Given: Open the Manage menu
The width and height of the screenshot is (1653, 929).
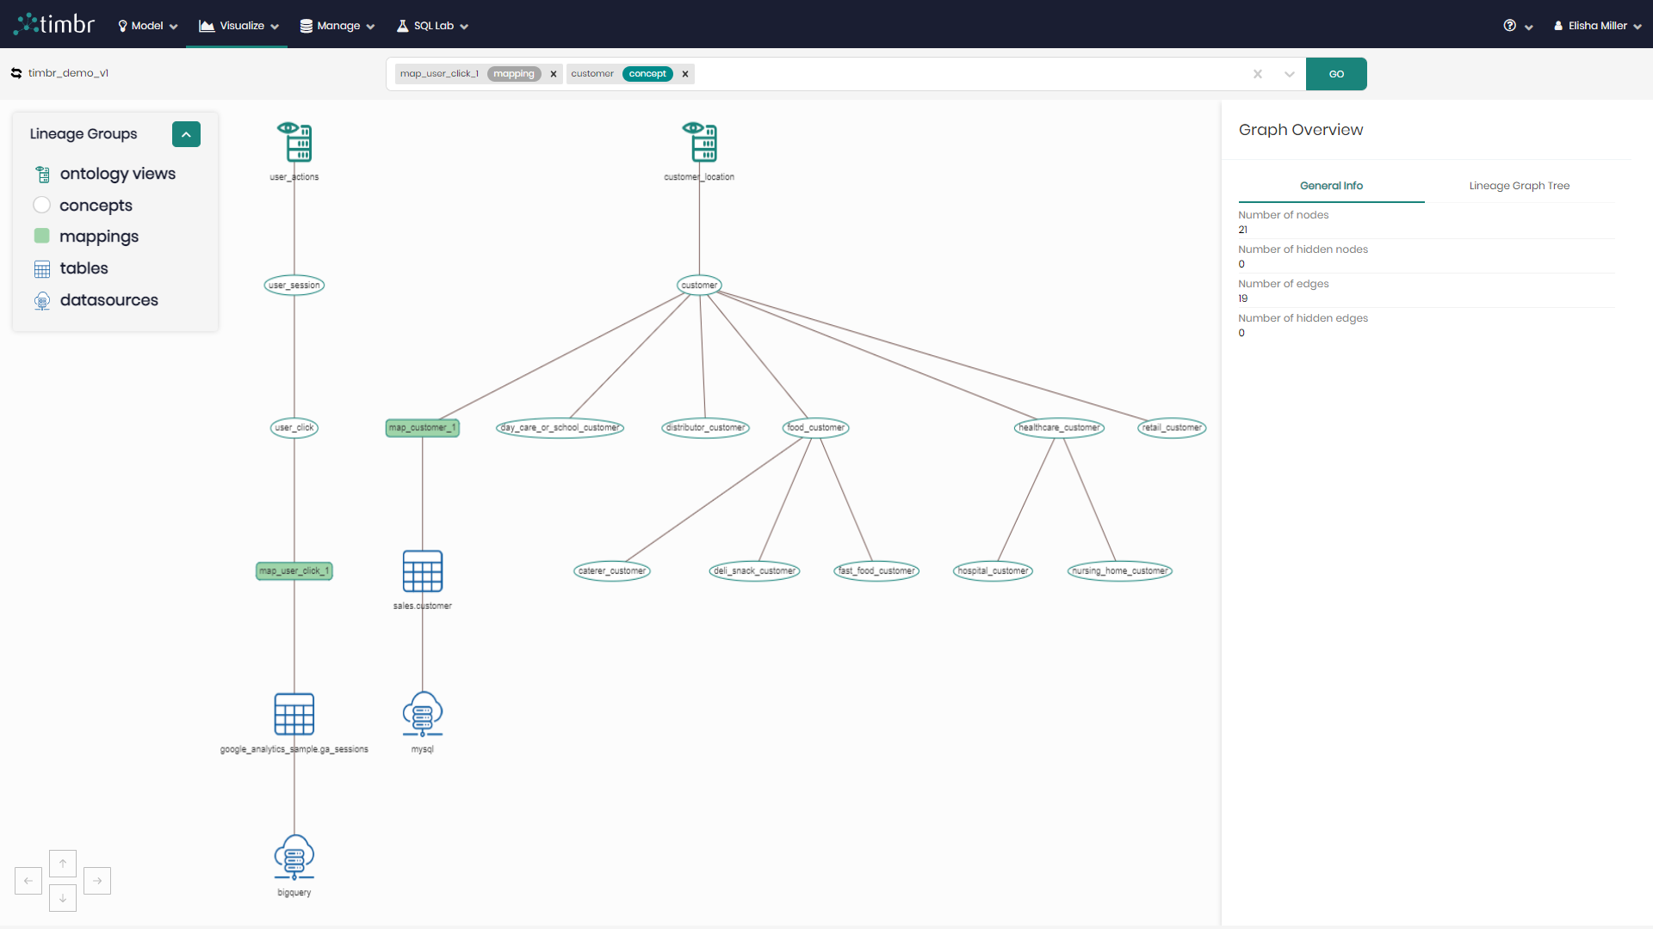Looking at the screenshot, I should pyautogui.click(x=336, y=25).
